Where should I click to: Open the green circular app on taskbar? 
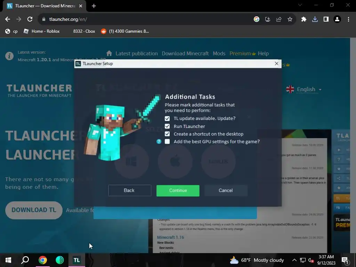click(60, 260)
